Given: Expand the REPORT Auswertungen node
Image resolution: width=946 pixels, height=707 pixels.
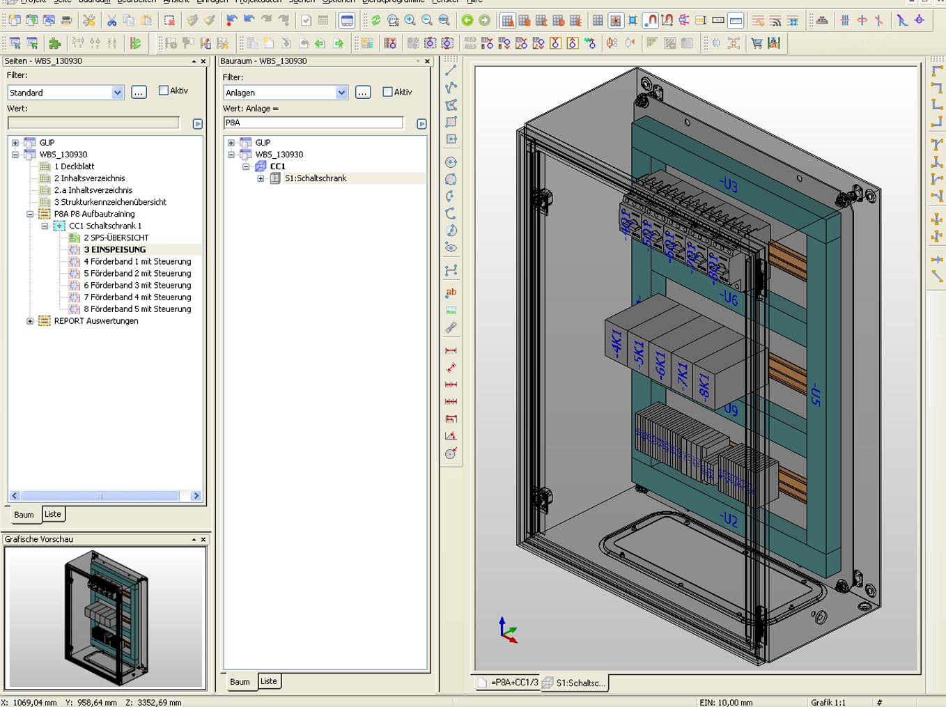Looking at the screenshot, I should (30, 321).
